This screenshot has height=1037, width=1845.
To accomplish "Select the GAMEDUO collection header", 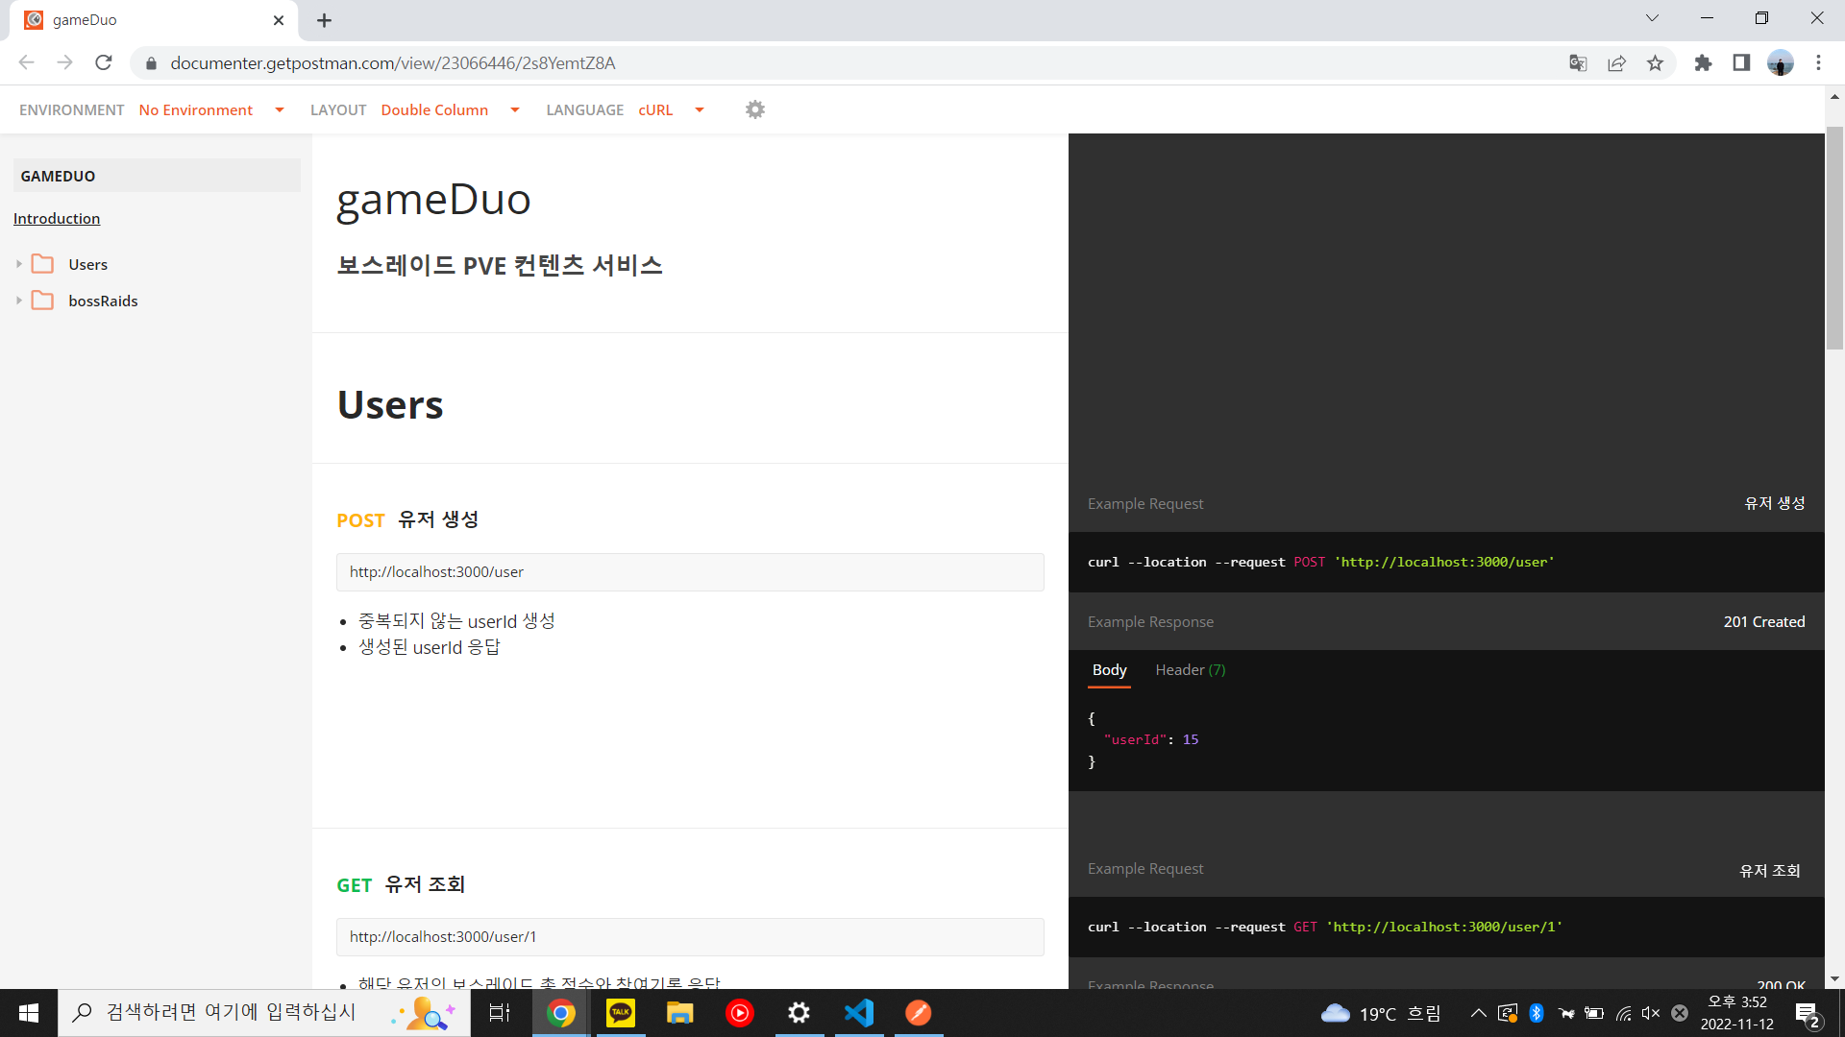I will point(157,176).
